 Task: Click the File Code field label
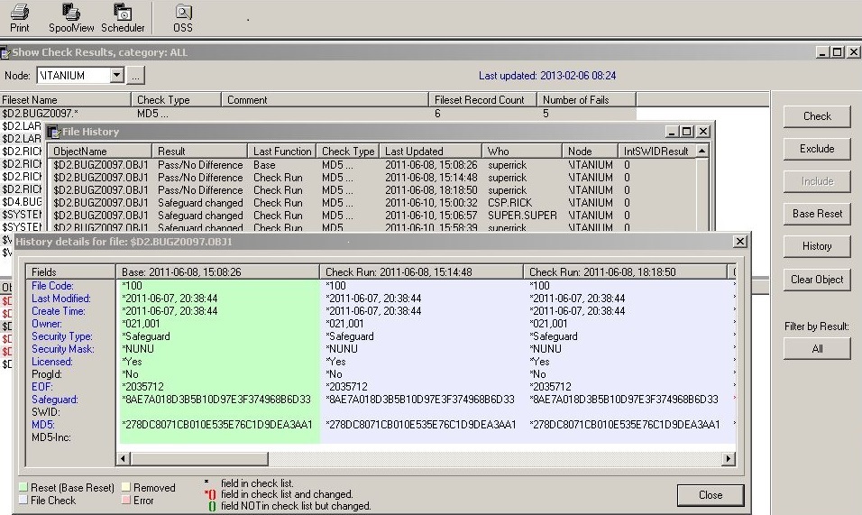pyautogui.click(x=53, y=286)
